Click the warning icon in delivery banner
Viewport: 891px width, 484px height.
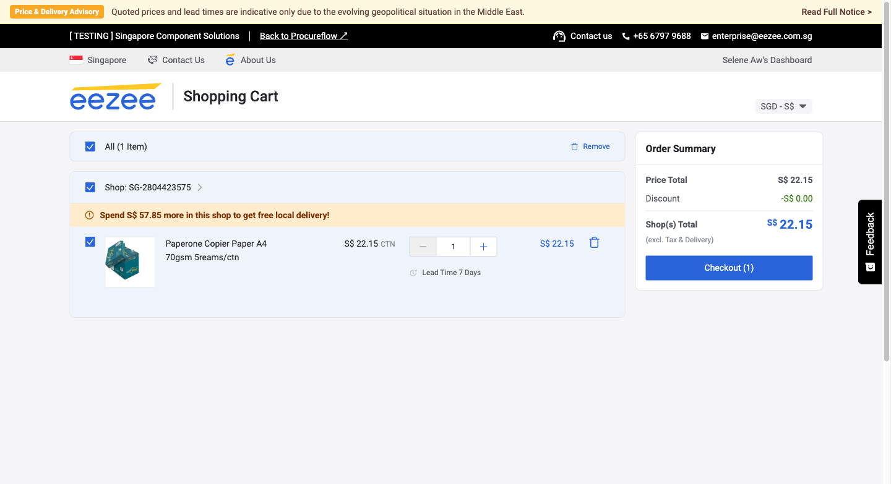(89, 215)
